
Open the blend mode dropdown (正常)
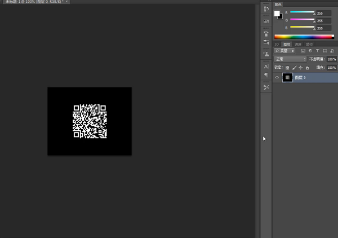pos(290,59)
